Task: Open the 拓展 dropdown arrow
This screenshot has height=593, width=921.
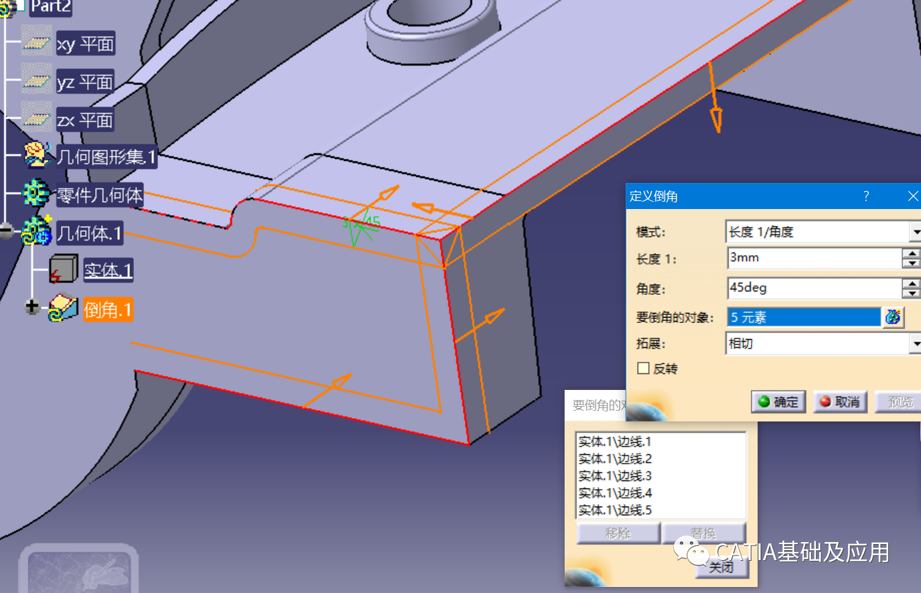Action: tap(915, 344)
